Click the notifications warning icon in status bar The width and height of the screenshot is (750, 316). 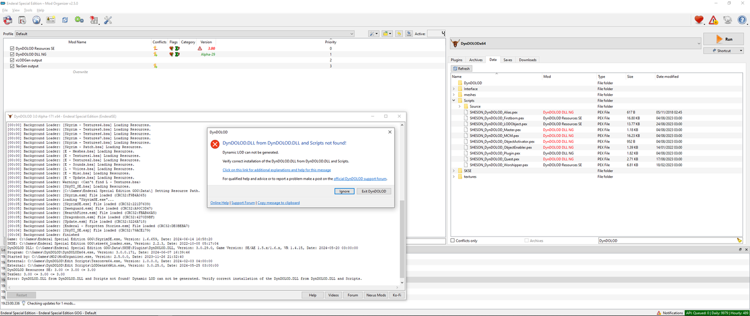click(x=660, y=312)
